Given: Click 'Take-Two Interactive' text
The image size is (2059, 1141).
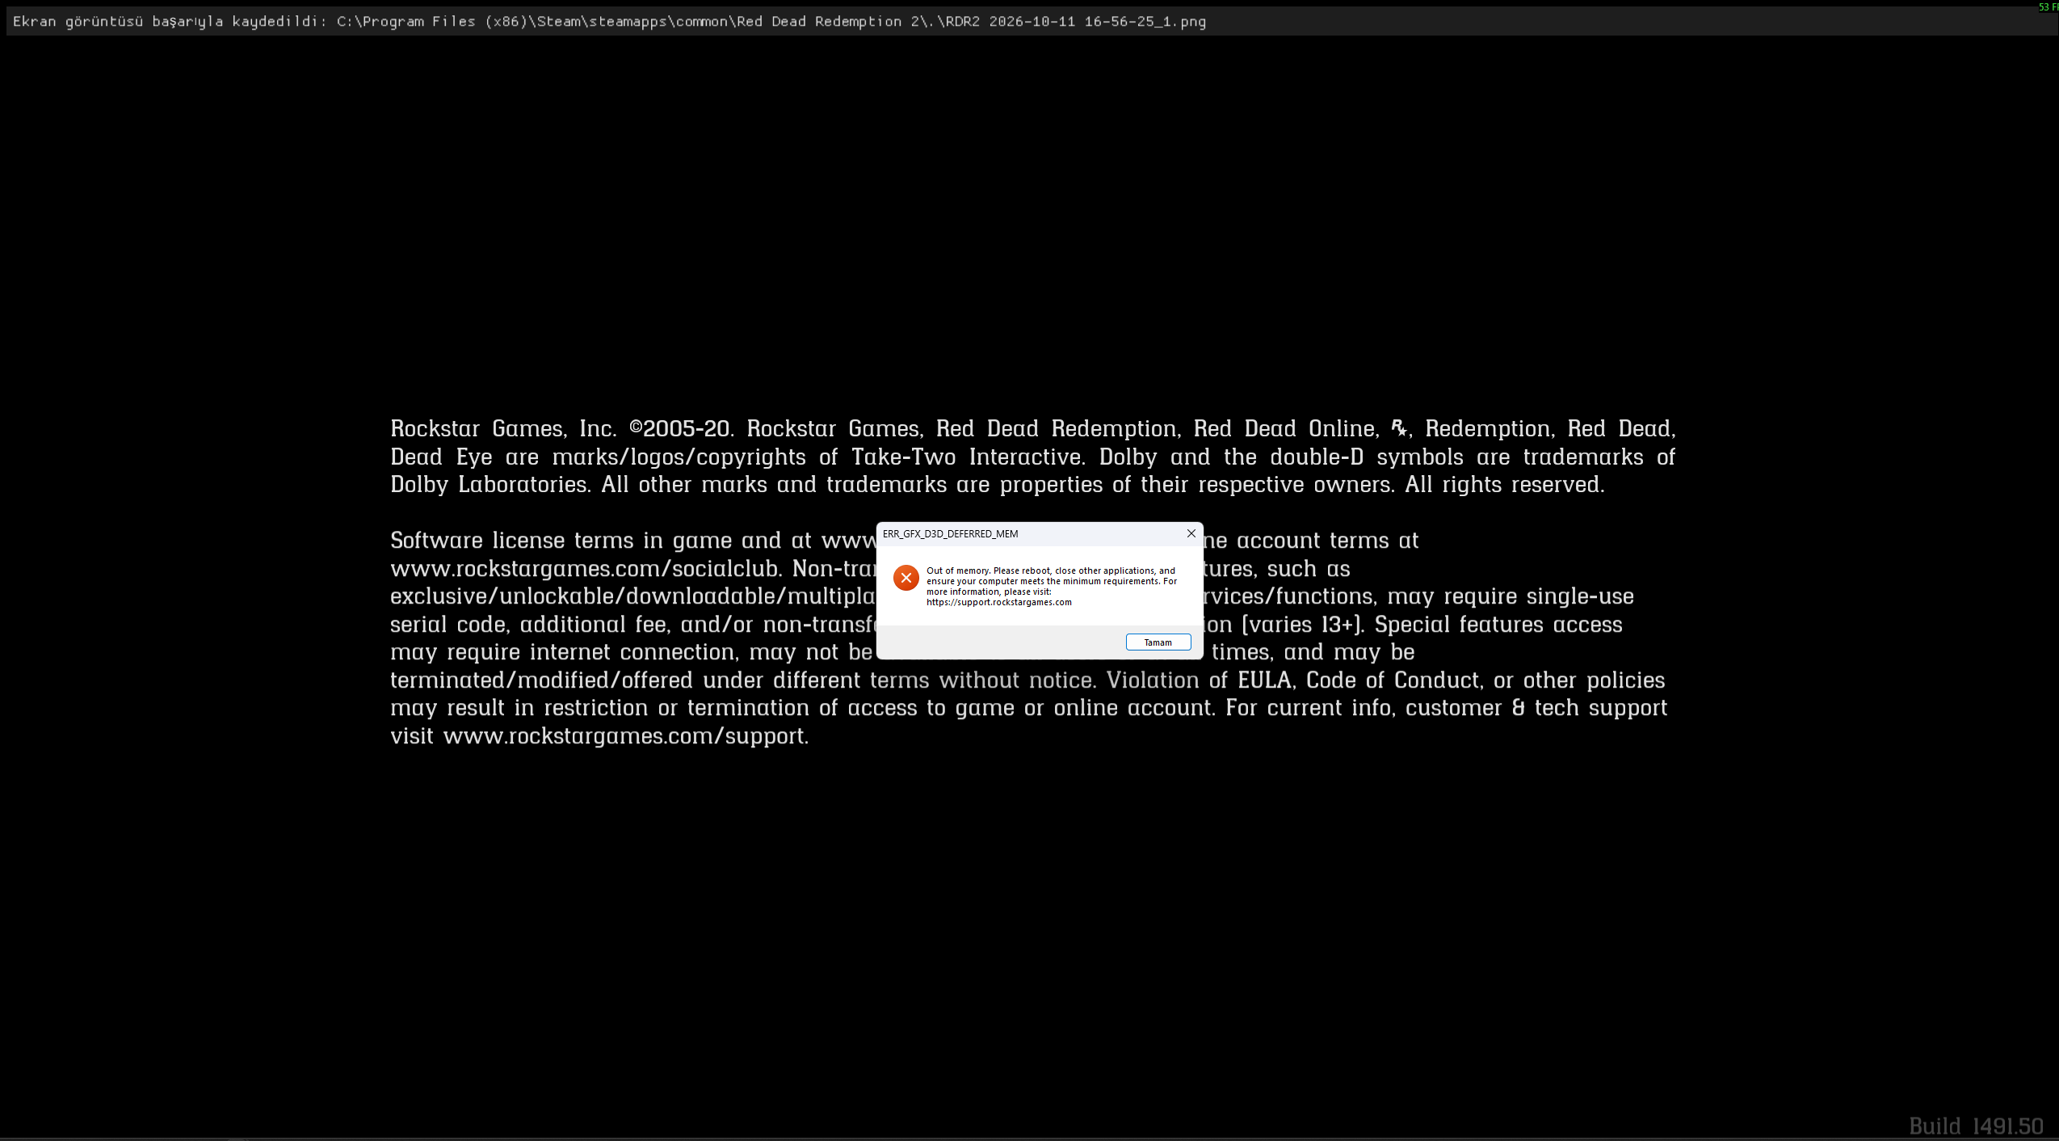Looking at the screenshot, I should pos(966,457).
